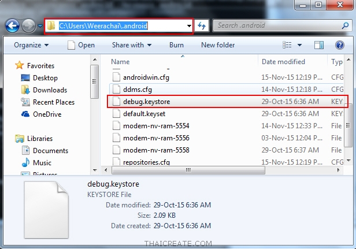This screenshot has height=249, width=356.
Task: Click the file icon beside ddms.cfg
Action: tap(117, 89)
